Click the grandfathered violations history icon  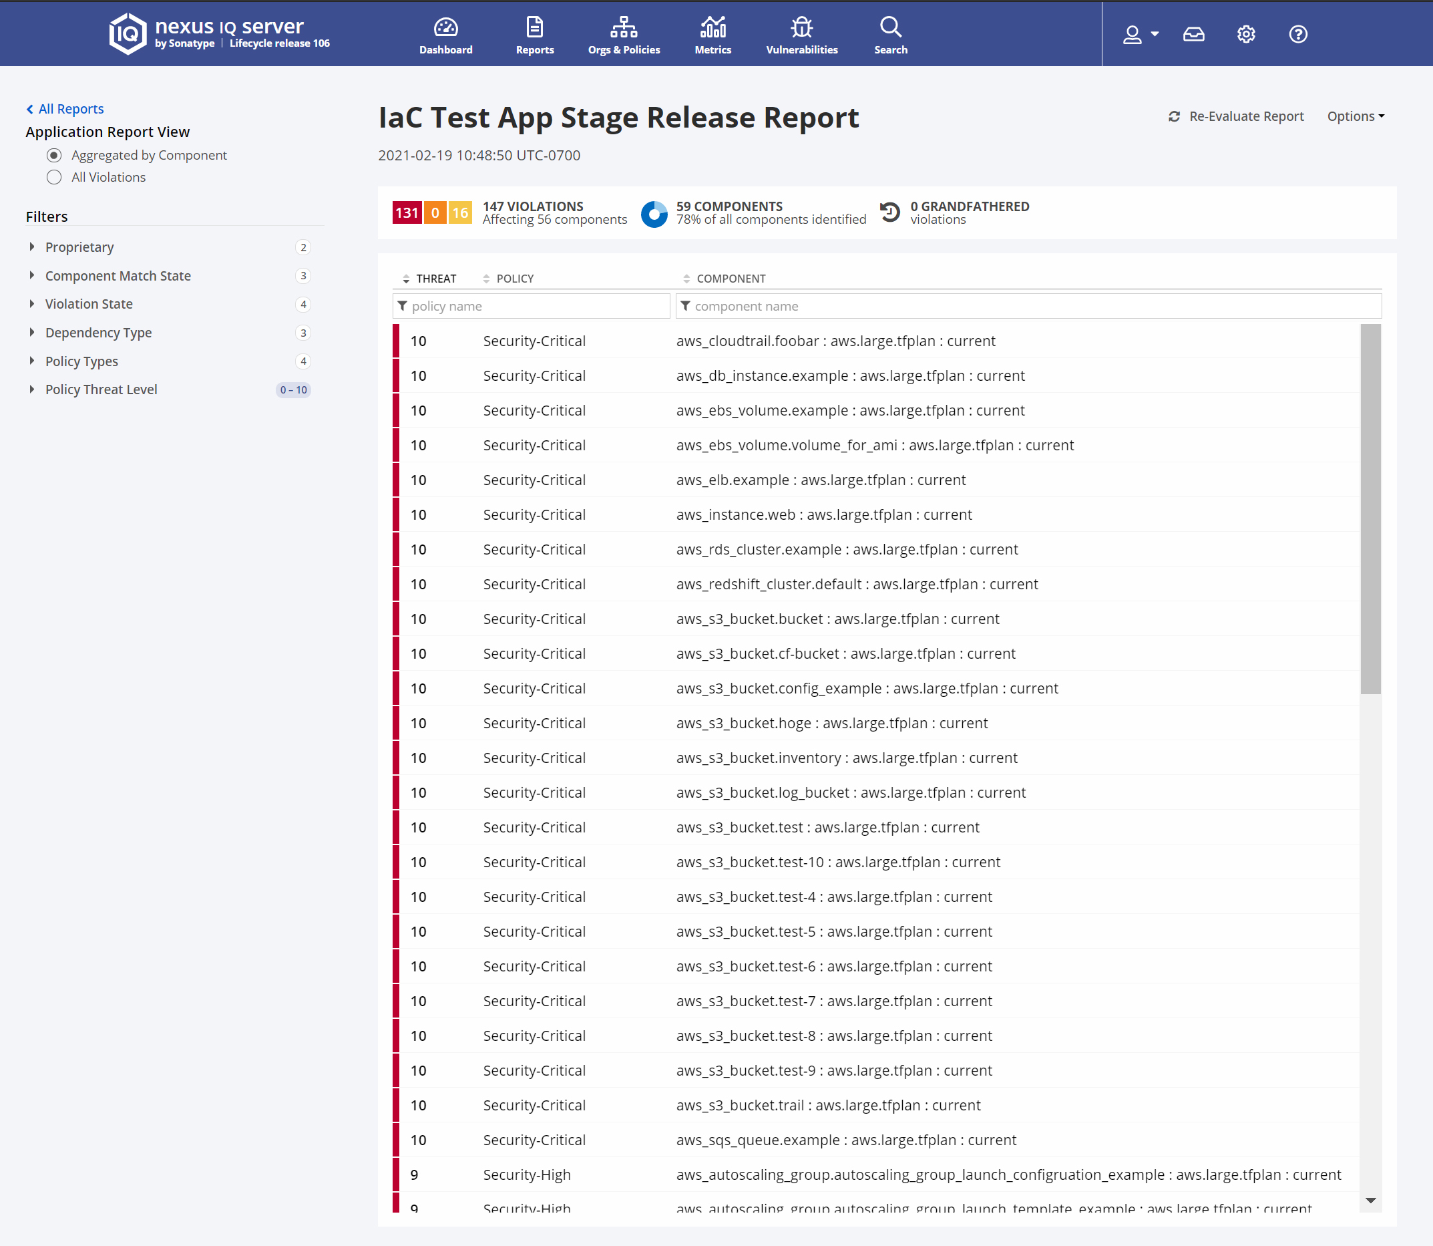[x=889, y=212]
